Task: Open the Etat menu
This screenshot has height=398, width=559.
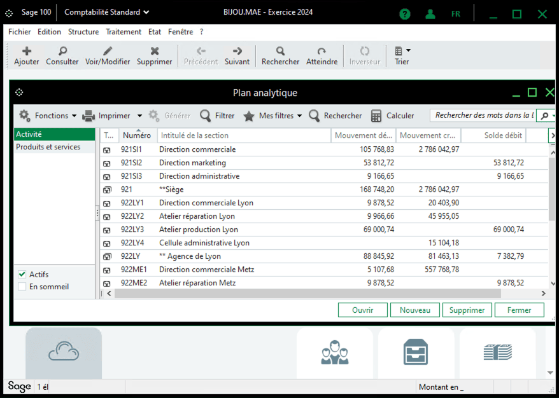Action: point(155,32)
